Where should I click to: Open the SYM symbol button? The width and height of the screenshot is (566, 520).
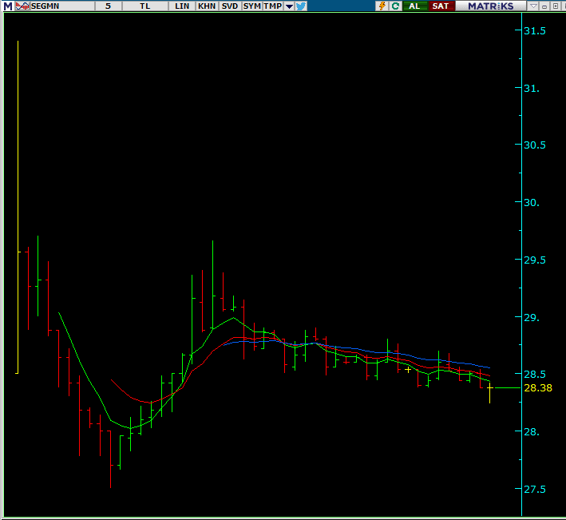point(252,6)
